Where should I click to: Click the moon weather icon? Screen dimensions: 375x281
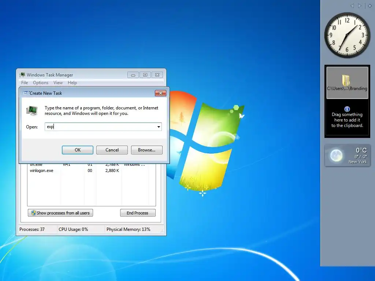336,156
